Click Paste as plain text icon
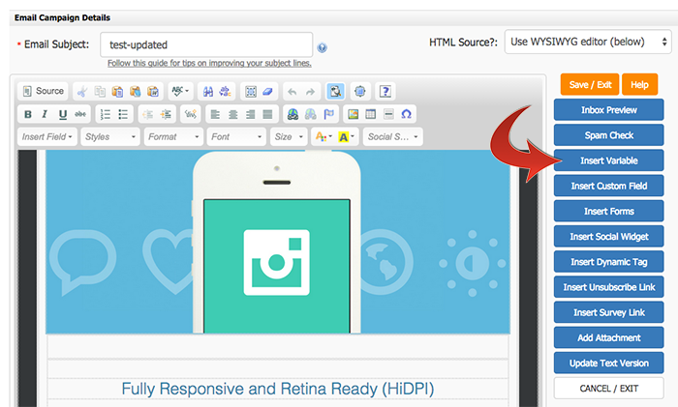Image resolution: width=678 pixels, height=407 pixels. (x=135, y=92)
